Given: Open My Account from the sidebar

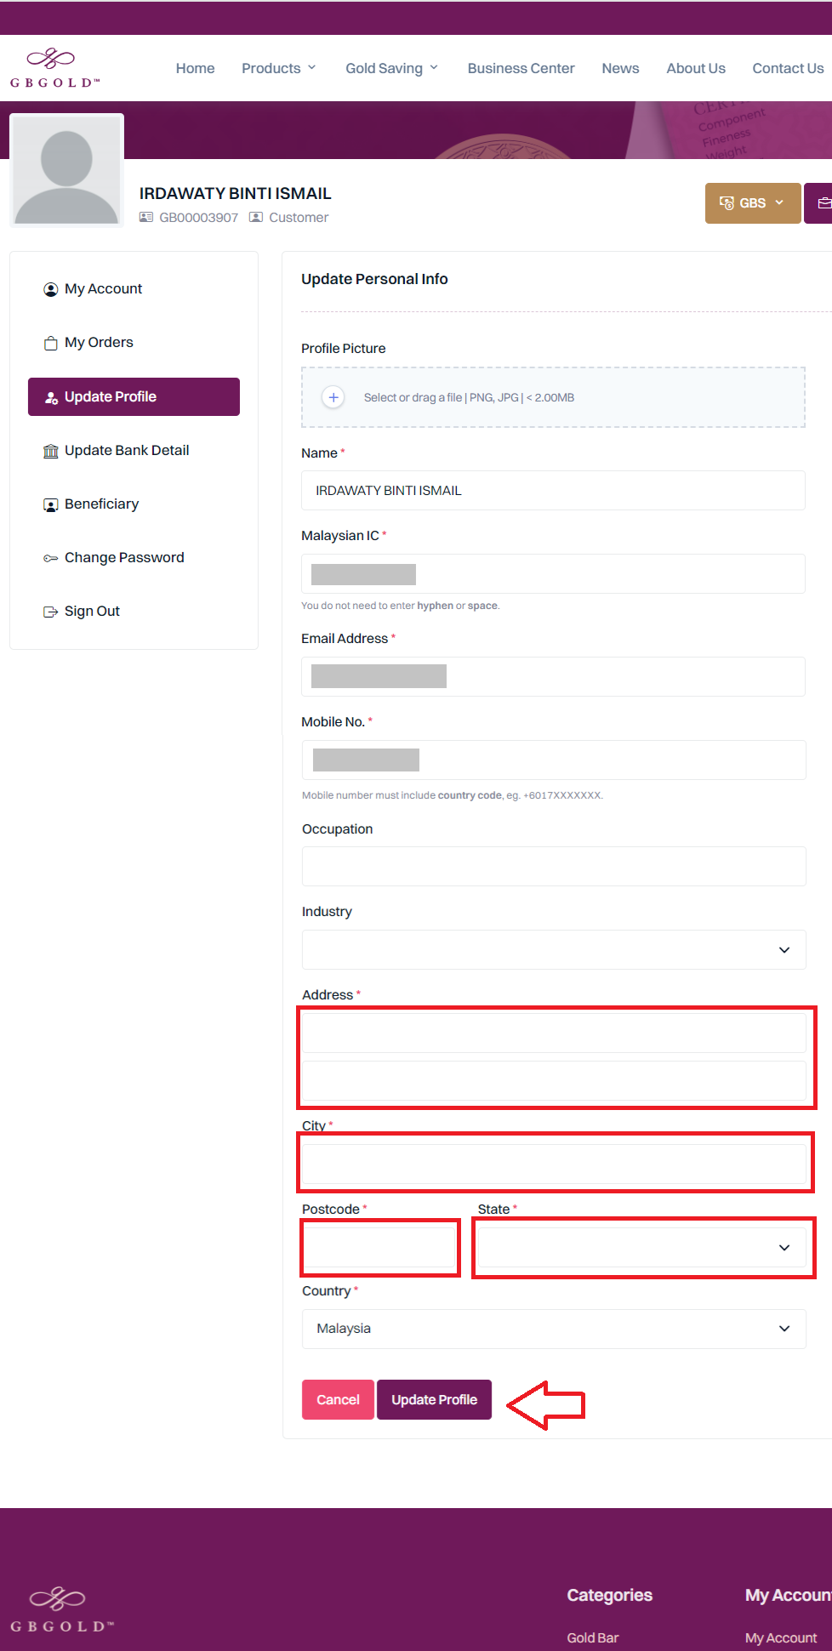Looking at the screenshot, I should coord(103,289).
